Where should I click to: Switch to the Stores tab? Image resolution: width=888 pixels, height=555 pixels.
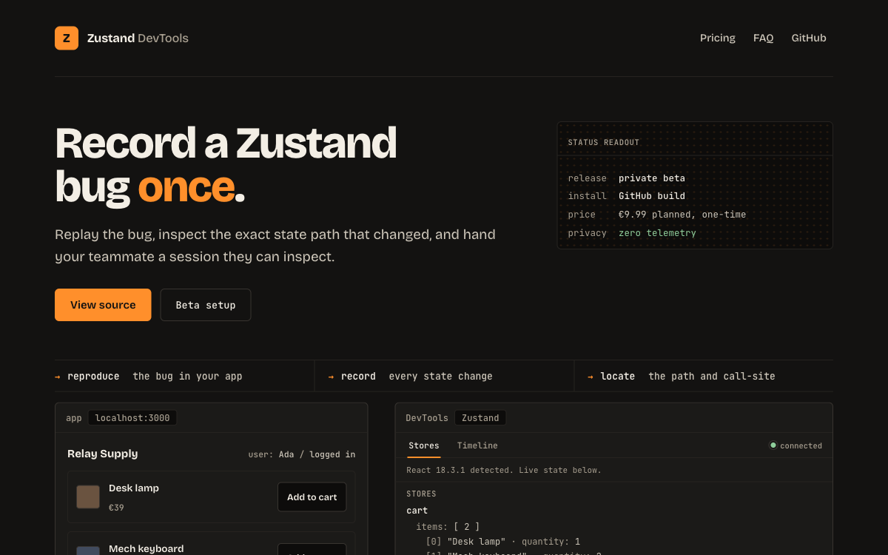tap(424, 445)
